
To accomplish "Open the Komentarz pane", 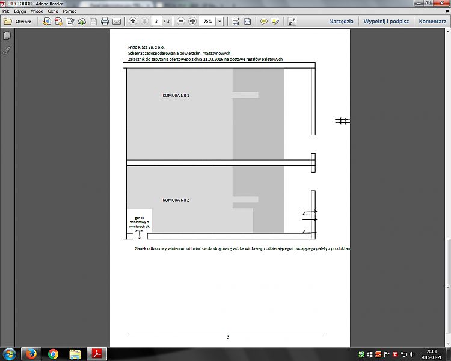I will coord(432,22).
